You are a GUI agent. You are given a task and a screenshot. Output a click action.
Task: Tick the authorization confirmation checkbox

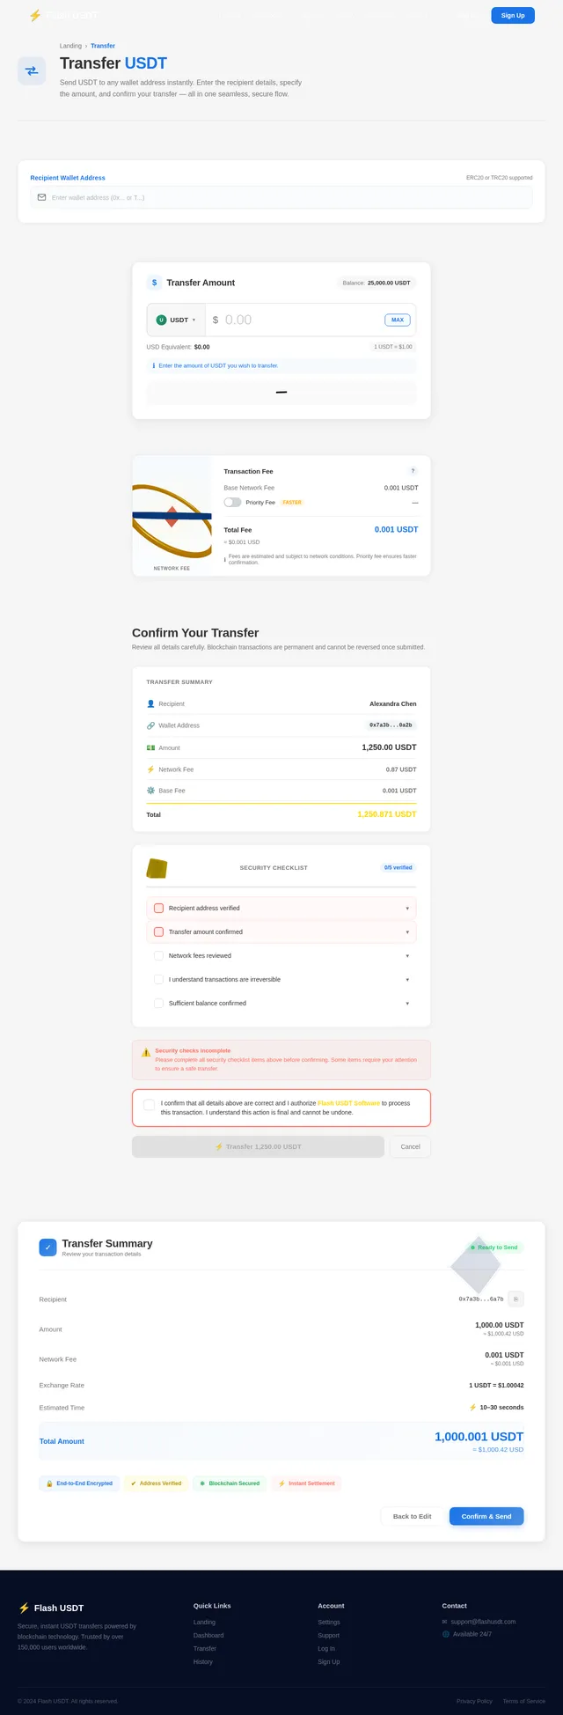149,1105
